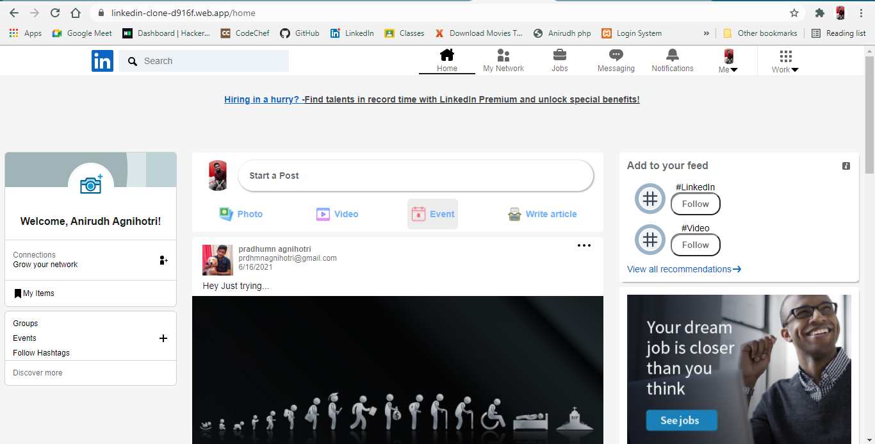Expand the Work dropdown
This screenshot has height=444, width=875.
pos(784,61)
